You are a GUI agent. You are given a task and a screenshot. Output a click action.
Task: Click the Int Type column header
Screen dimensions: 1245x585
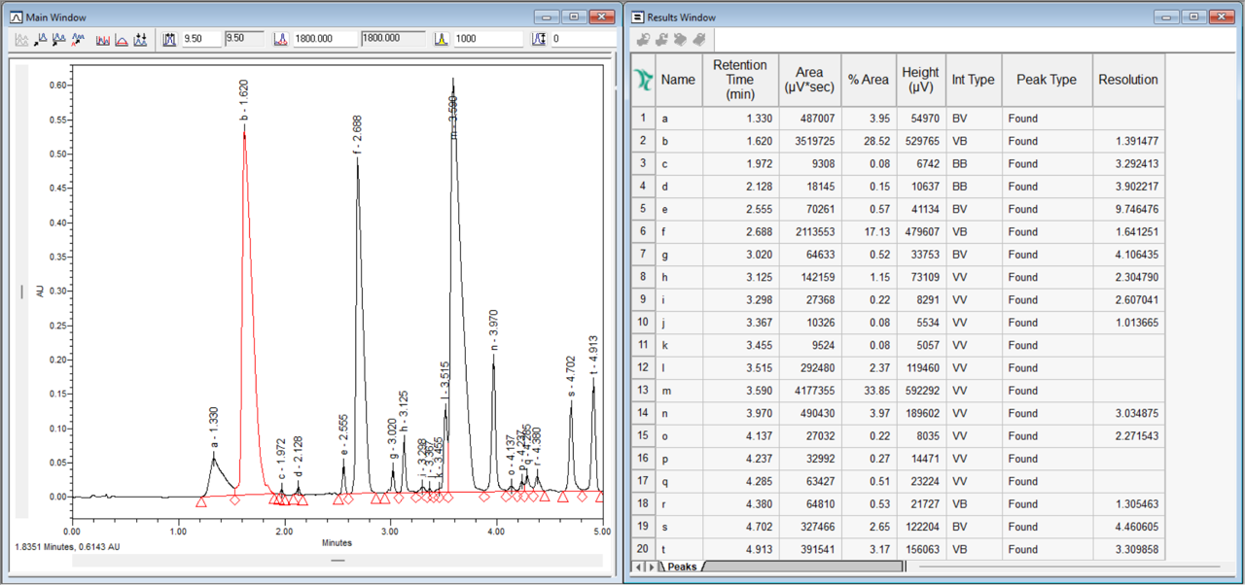coord(974,80)
